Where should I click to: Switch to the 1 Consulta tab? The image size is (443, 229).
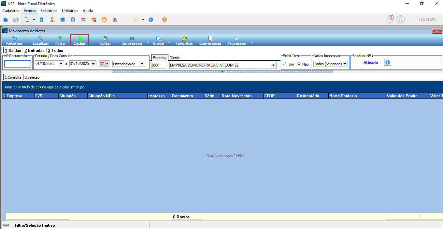[13, 77]
